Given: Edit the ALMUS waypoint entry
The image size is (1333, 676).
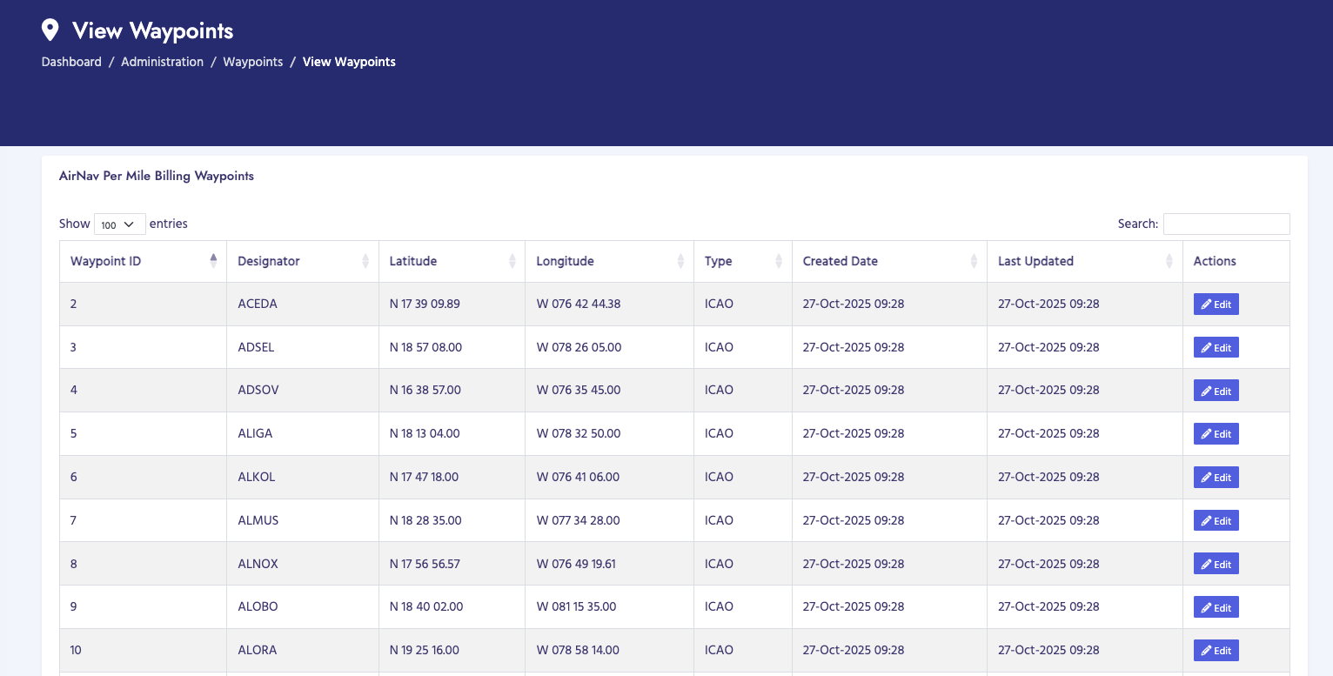Looking at the screenshot, I should (1216, 521).
